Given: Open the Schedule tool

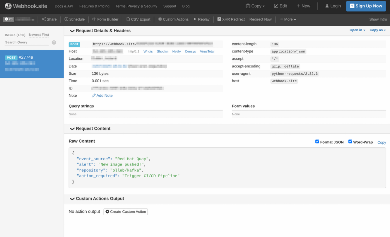Looking at the screenshot, I should (74, 19).
